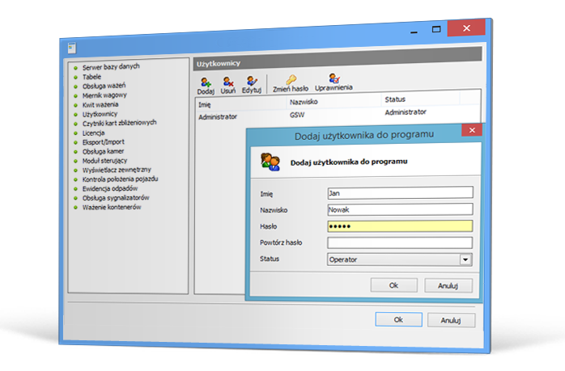Image resolution: width=565 pixels, height=371 pixels.
Task: Click the Zmień hasło key icon
Action: click(x=291, y=79)
